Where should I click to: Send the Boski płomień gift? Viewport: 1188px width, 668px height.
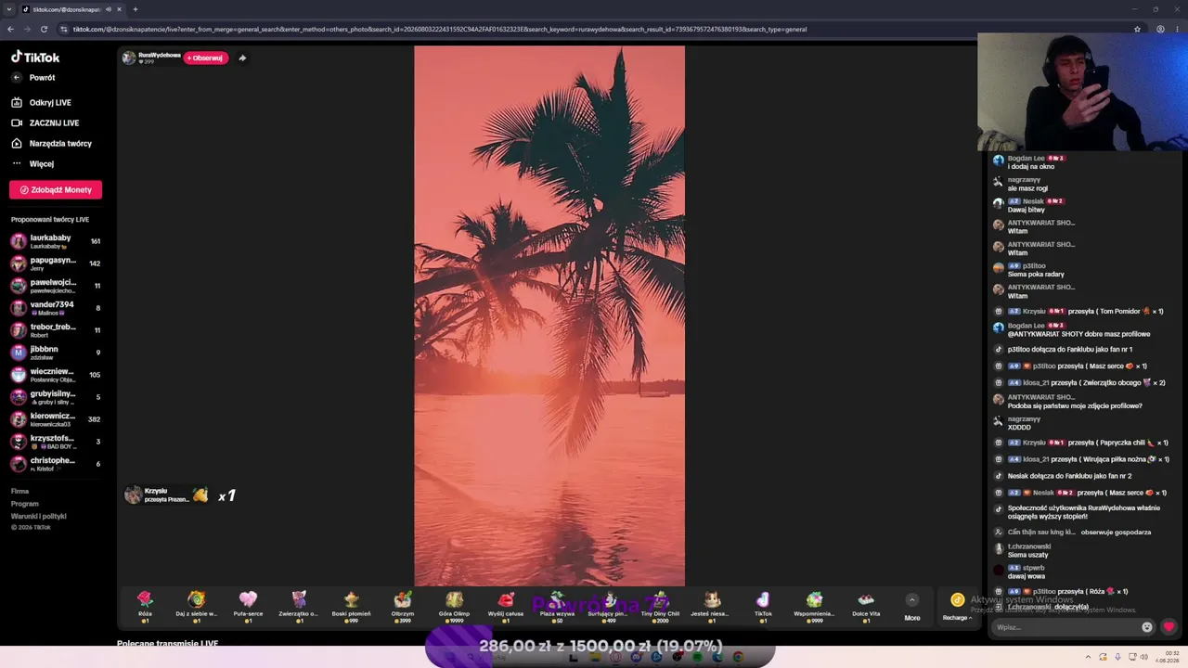point(351,606)
